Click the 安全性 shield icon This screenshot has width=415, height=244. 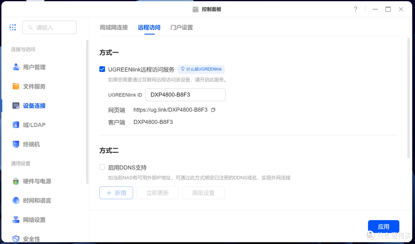pyautogui.click(x=16, y=239)
